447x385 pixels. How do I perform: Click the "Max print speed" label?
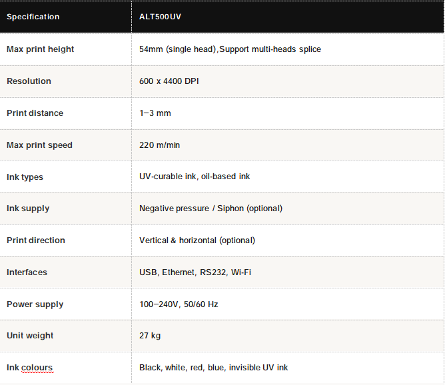pyautogui.click(x=39, y=145)
